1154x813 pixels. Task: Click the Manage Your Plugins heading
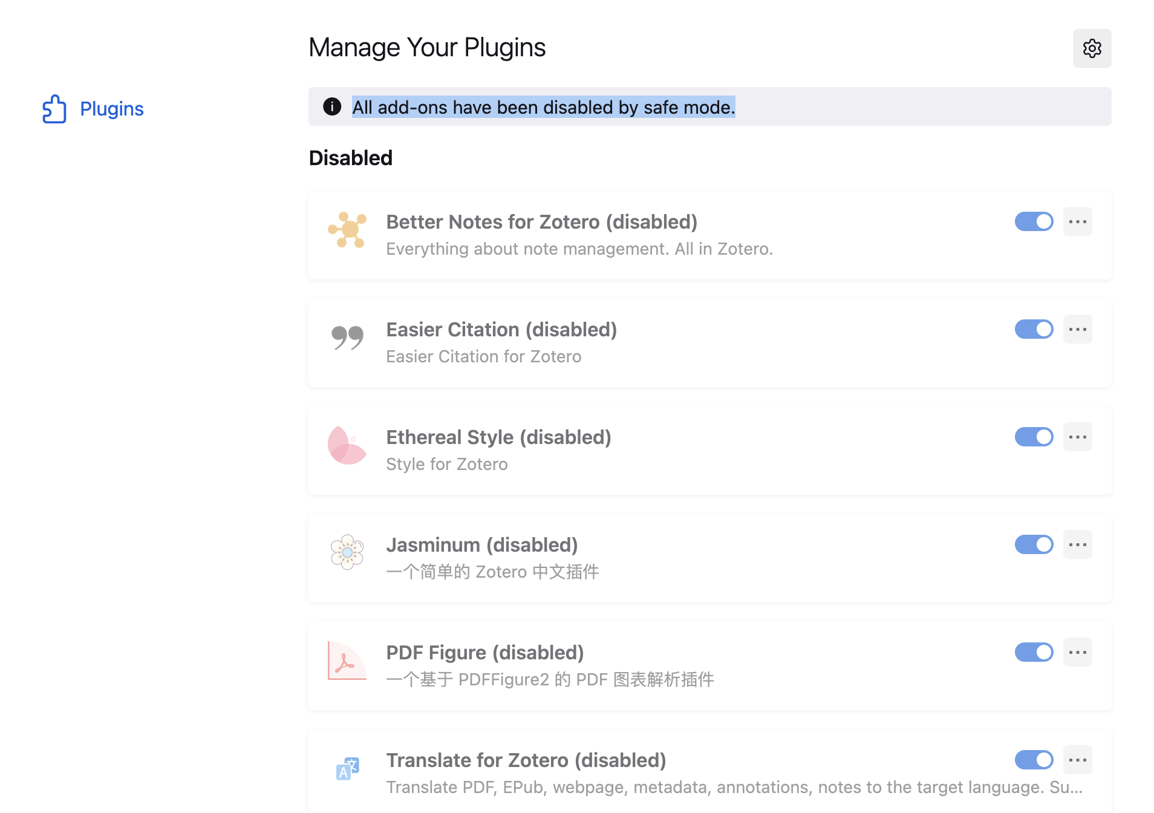pyautogui.click(x=427, y=47)
